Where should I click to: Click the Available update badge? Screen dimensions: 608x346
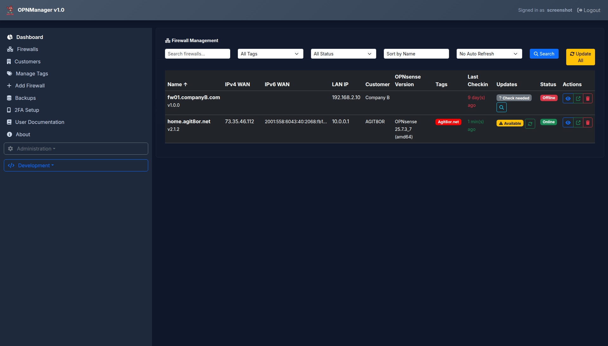(x=510, y=123)
